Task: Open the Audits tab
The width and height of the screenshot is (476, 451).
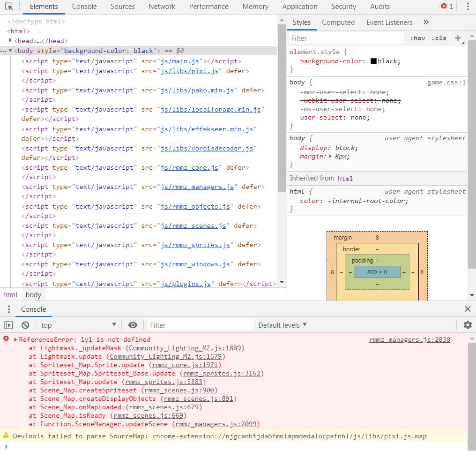Action: [380, 7]
